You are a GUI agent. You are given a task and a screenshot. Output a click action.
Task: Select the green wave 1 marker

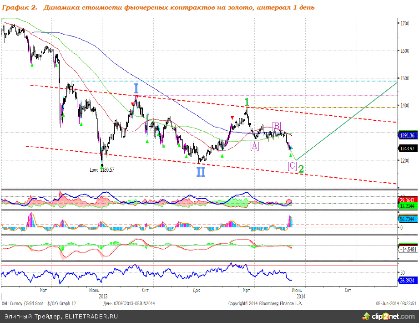(246, 102)
